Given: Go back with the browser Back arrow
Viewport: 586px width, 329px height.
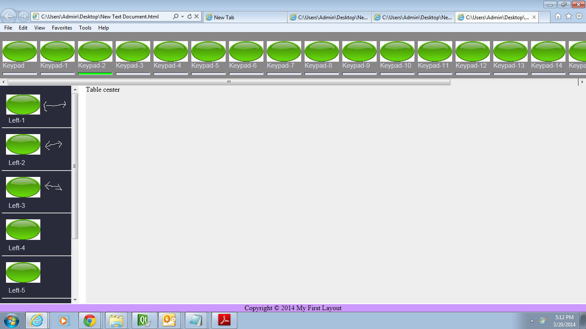Looking at the screenshot, I should pos(9,16).
